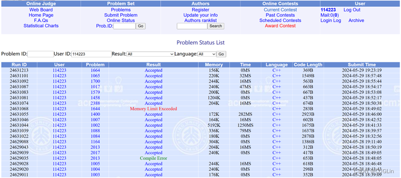Open the Problems list link

[121, 10]
